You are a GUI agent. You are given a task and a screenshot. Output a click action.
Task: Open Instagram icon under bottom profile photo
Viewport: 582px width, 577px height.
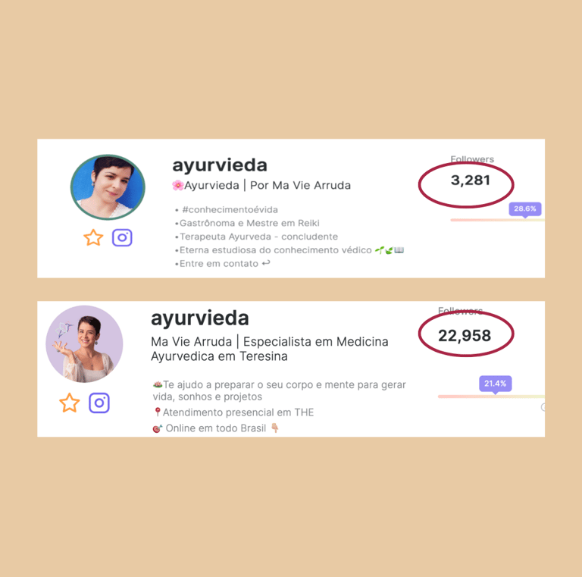[x=99, y=403]
